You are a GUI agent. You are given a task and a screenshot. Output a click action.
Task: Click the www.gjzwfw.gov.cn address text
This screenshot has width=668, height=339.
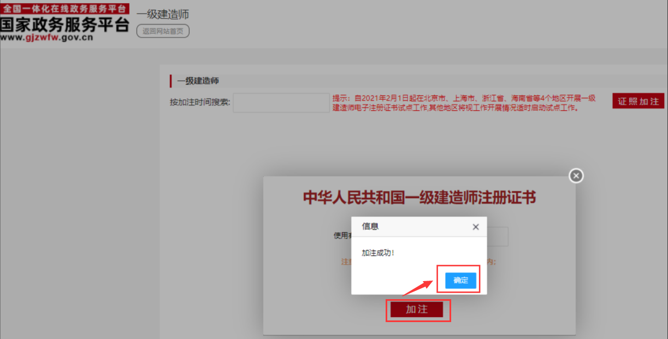point(46,38)
